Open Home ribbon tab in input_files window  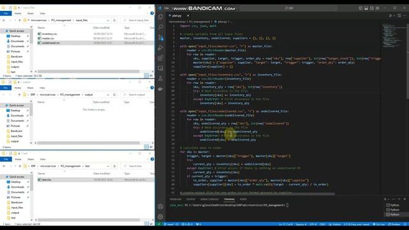[x=18, y=13]
